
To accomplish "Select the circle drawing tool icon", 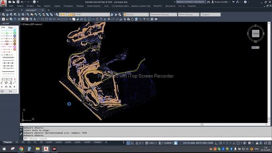I will click(x=46, y=19).
